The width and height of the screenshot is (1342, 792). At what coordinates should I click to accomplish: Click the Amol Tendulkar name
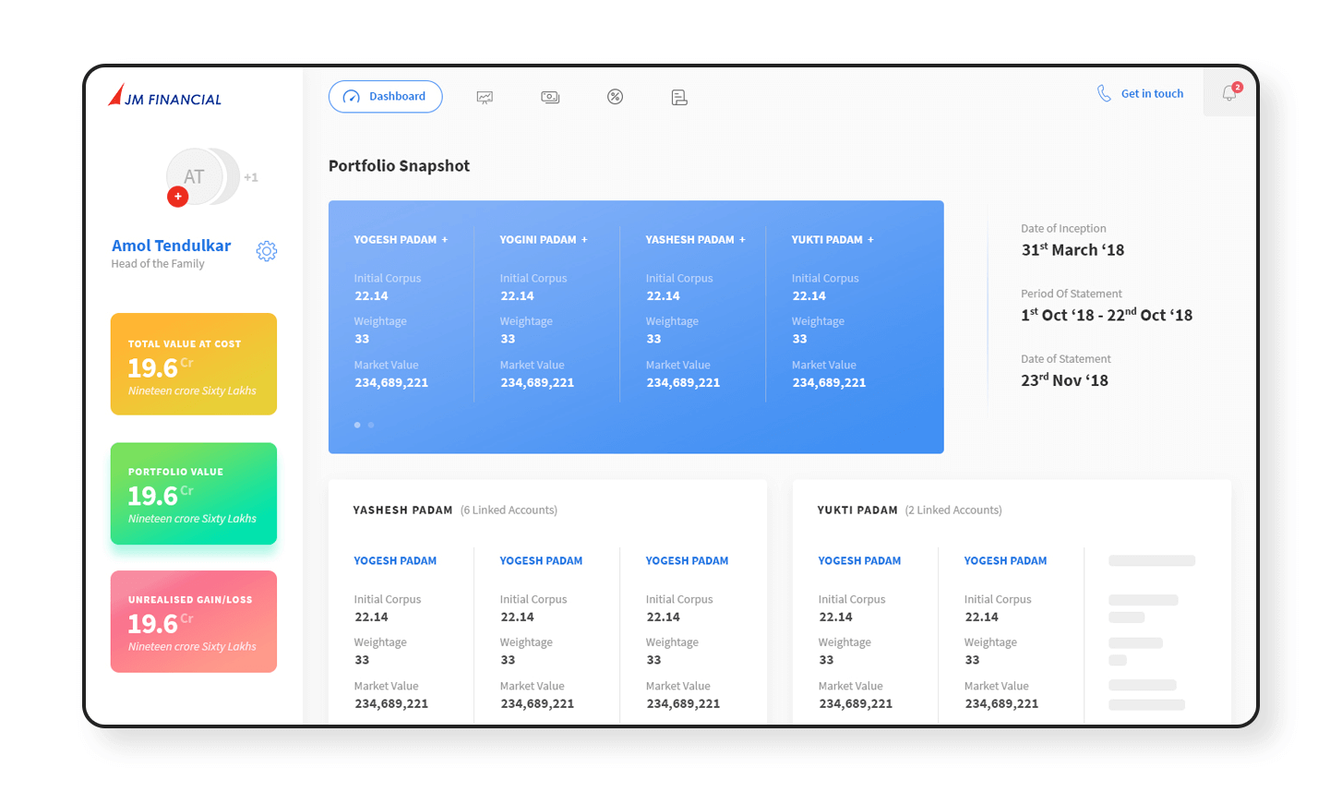(x=172, y=246)
